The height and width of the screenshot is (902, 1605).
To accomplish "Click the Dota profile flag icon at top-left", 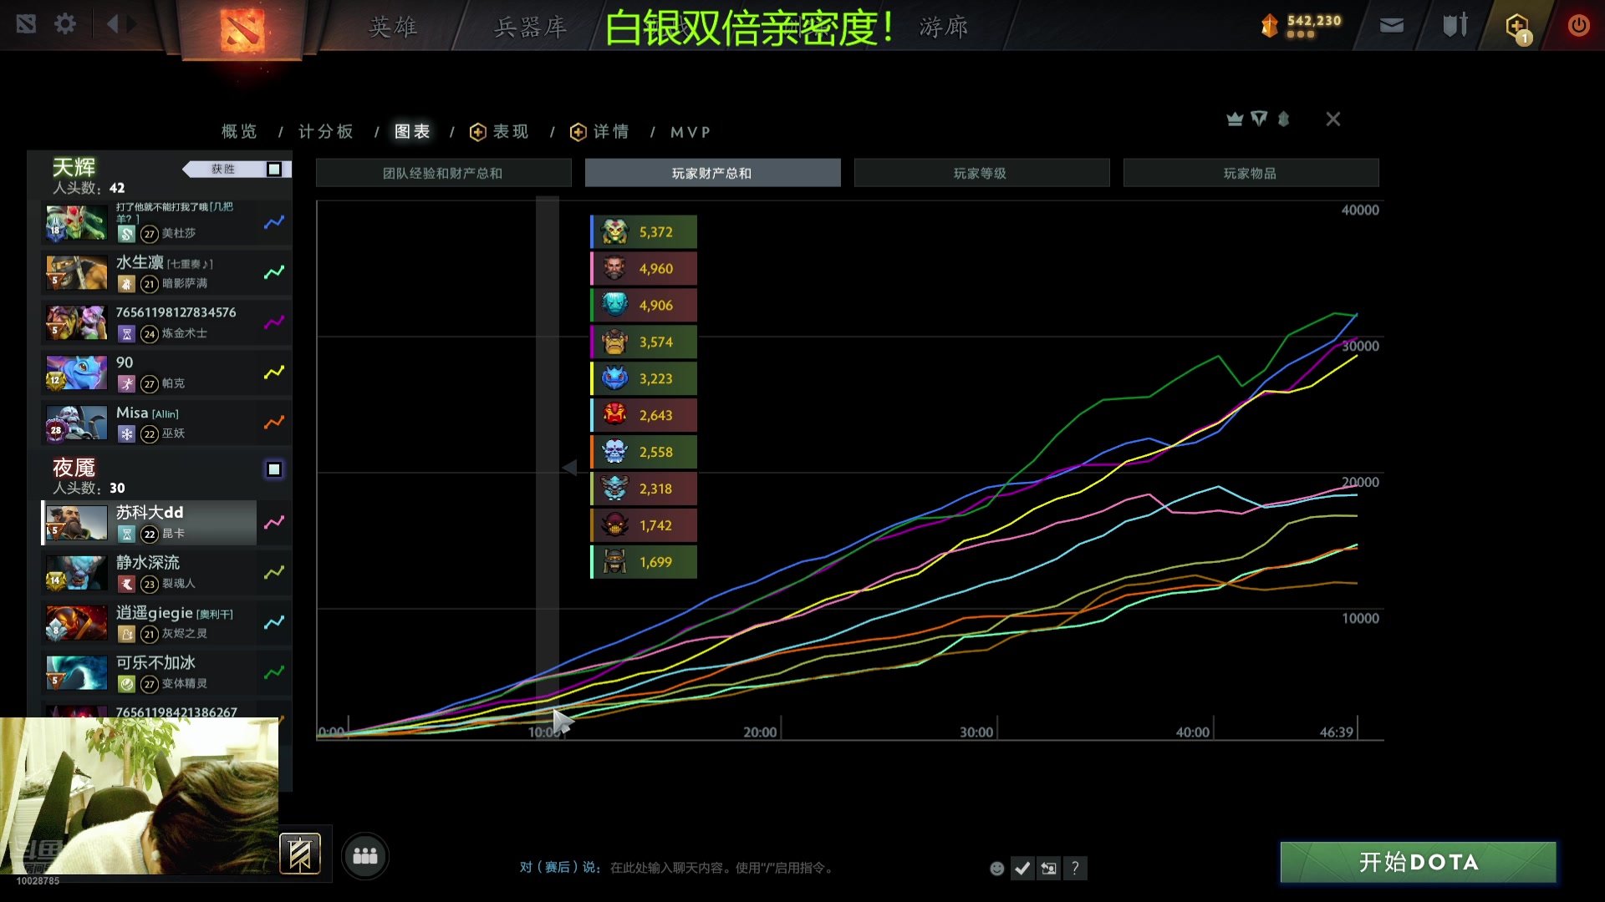I will point(26,24).
